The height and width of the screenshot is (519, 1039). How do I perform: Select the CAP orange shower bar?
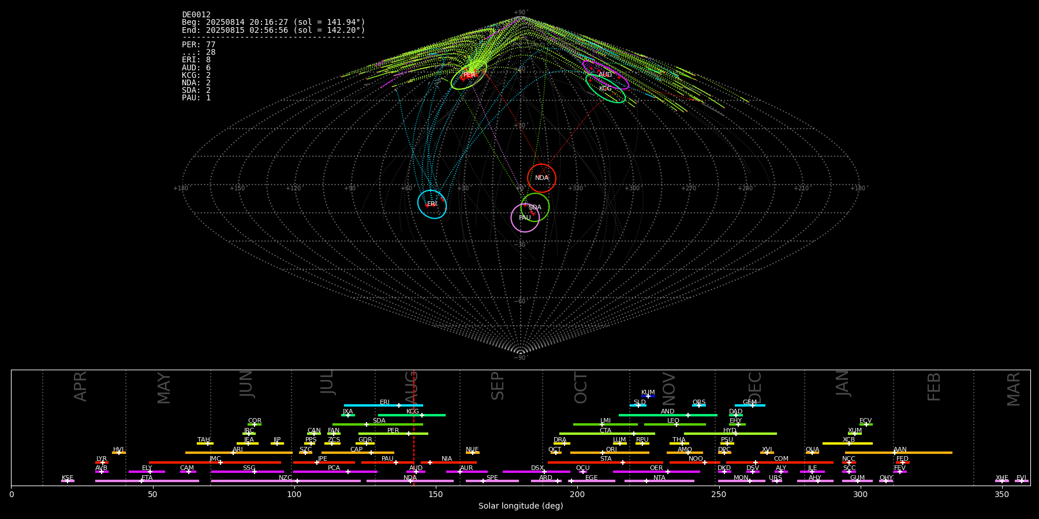click(358, 453)
